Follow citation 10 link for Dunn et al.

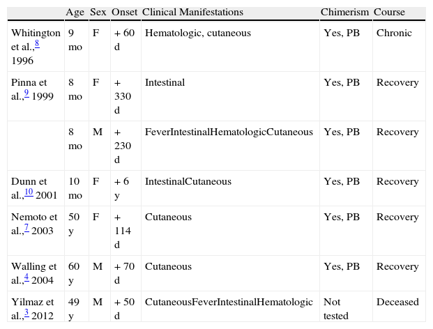click(31, 191)
